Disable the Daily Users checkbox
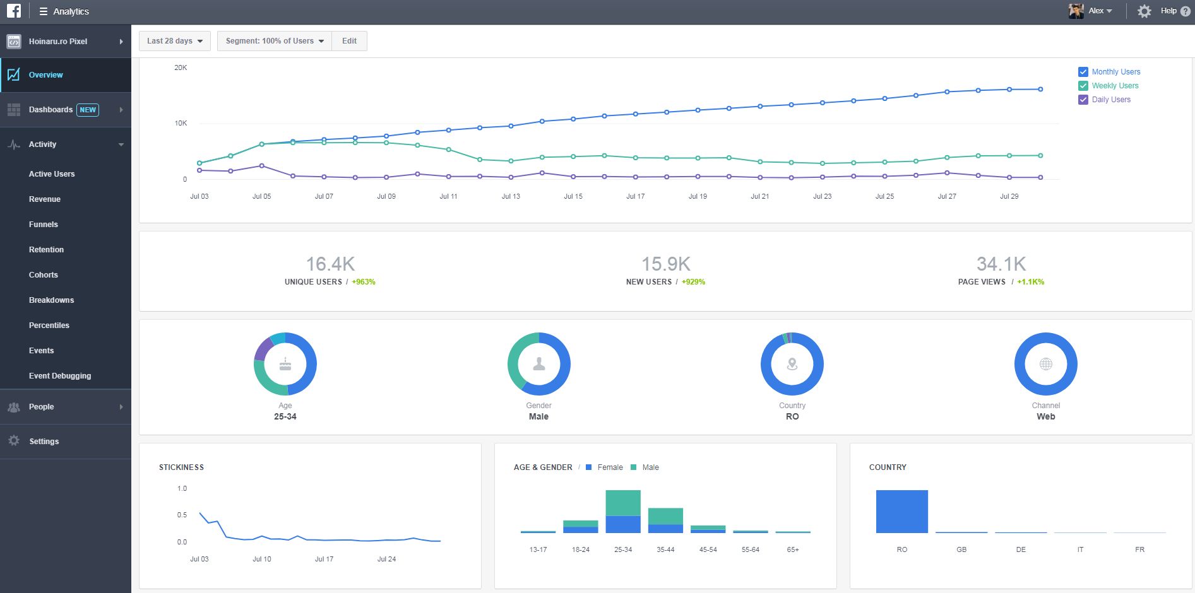1195x593 pixels. click(x=1083, y=100)
